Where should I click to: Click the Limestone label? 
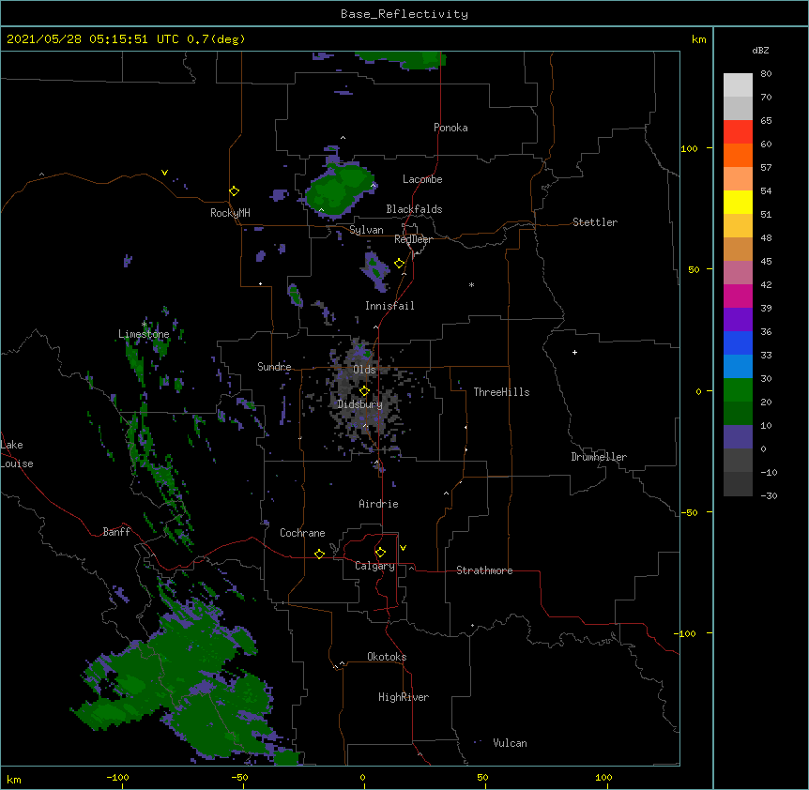(x=144, y=334)
